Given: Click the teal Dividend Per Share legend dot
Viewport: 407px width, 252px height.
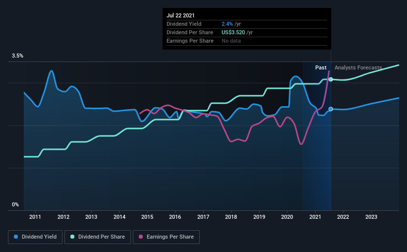Looking at the screenshot, I should click(72, 237).
